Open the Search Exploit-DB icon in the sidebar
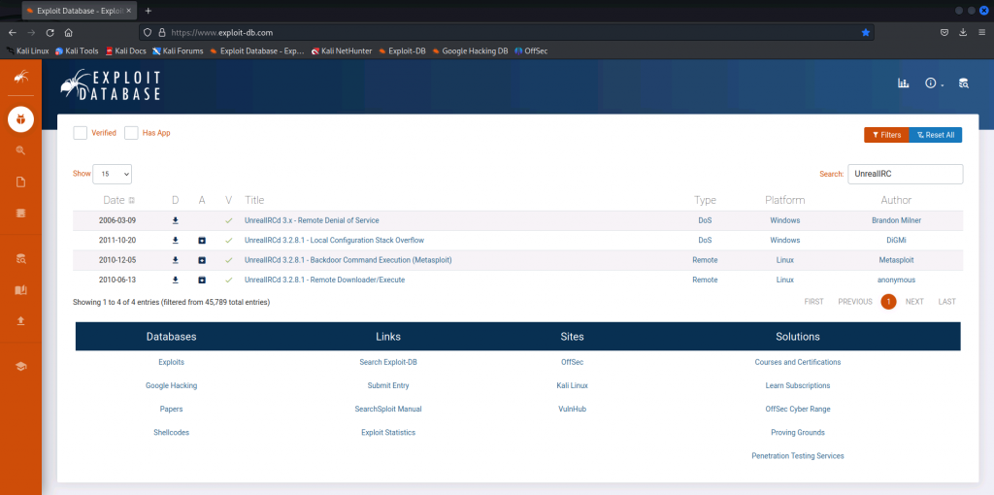Screen dimensions: 994x495 click(21, 258)
